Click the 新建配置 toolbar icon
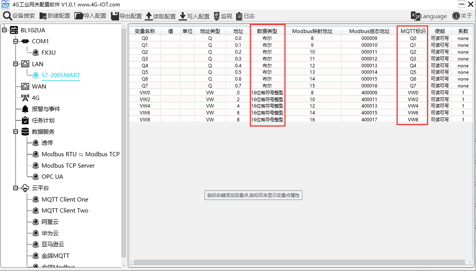476x271 pixels. [x=43, y=16]
